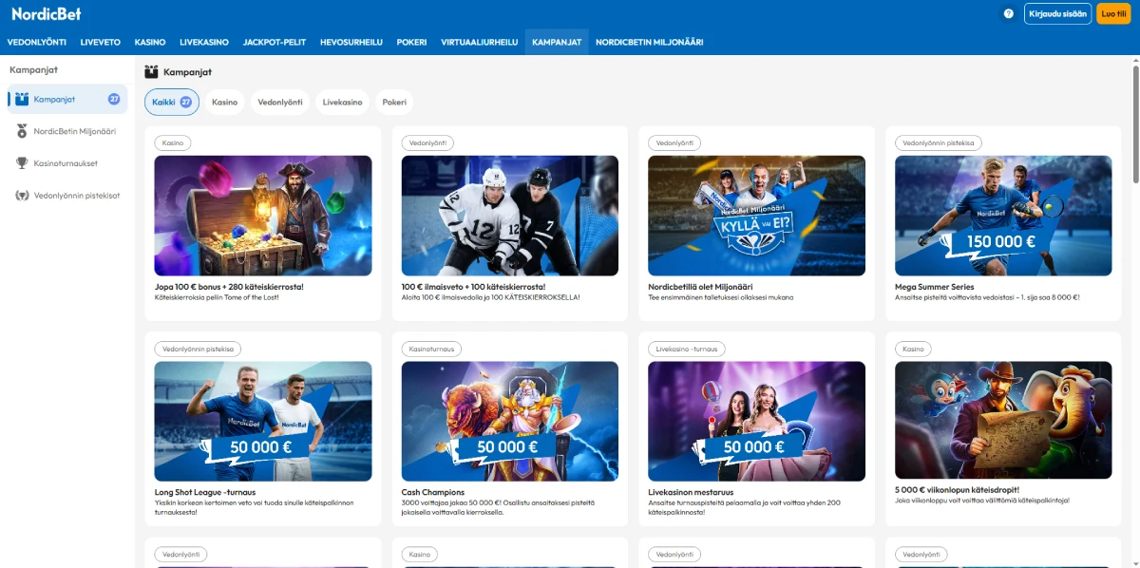Viewport: 1140px width, 568px height.
Task: Select Kaikki filter chip
Action: (x=172, y=102)
